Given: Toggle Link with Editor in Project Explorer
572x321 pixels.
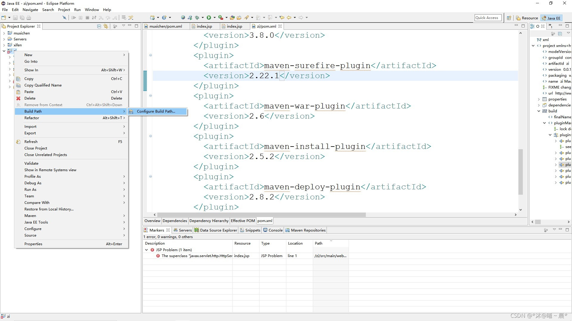Looking at the screenshot, I should click(106, 26).
